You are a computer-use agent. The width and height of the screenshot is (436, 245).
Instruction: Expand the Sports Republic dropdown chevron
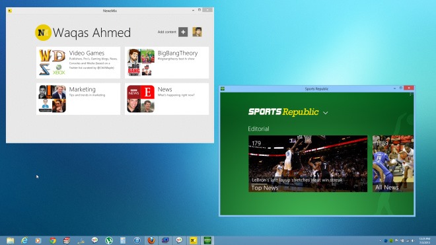pyautogui.click(x=325, y=113)
